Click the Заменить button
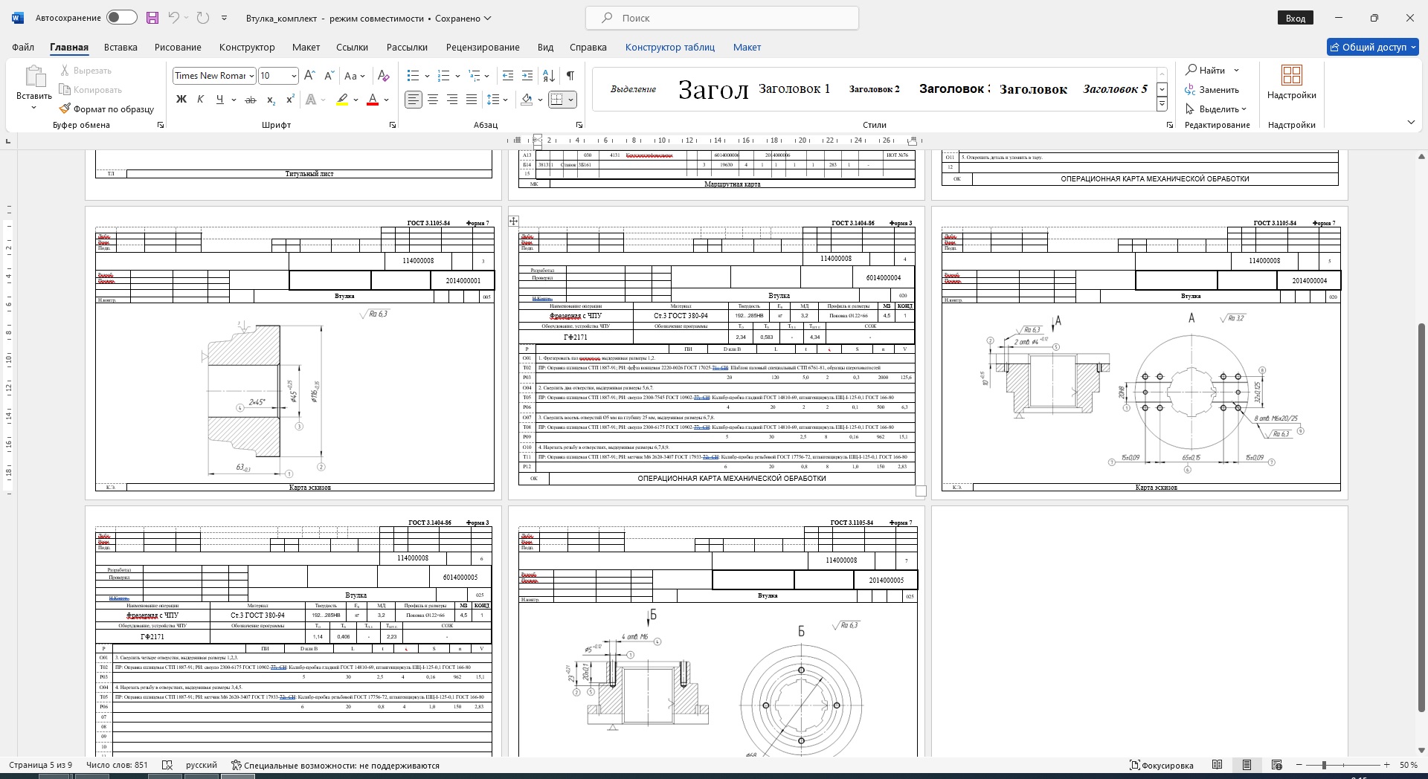 1212,90
